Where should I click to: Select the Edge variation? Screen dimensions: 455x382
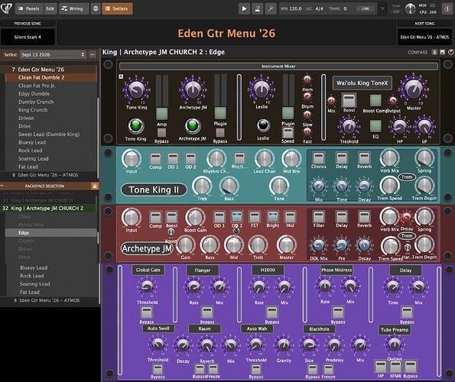(51, 232)
